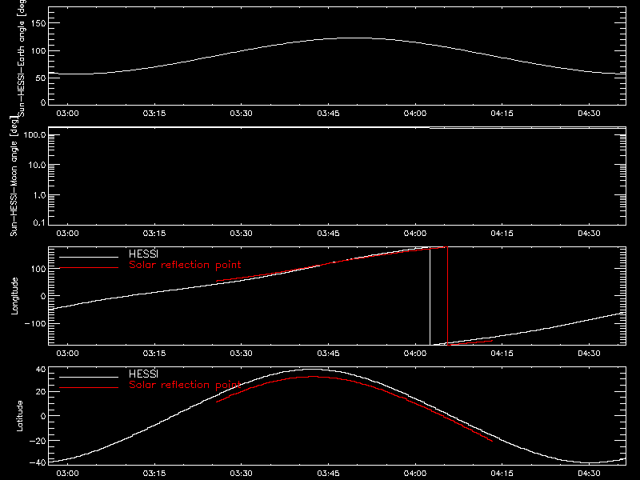640x480 pixels.
Task: Click the 40 label on Latitude axis
Action: (41, 370)
